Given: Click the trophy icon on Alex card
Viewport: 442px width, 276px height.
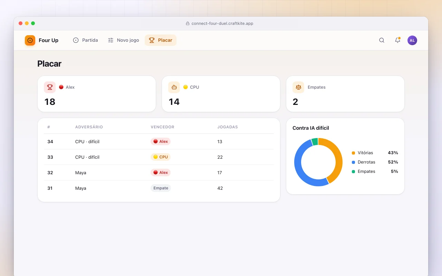Looking at the screenshot, I should [50, 87].
